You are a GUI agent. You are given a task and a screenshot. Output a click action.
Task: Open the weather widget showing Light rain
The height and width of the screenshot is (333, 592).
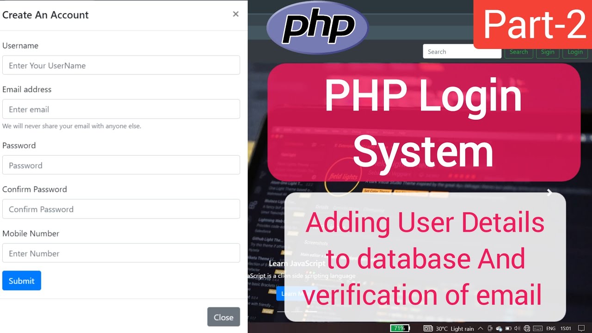click(449, 328)
